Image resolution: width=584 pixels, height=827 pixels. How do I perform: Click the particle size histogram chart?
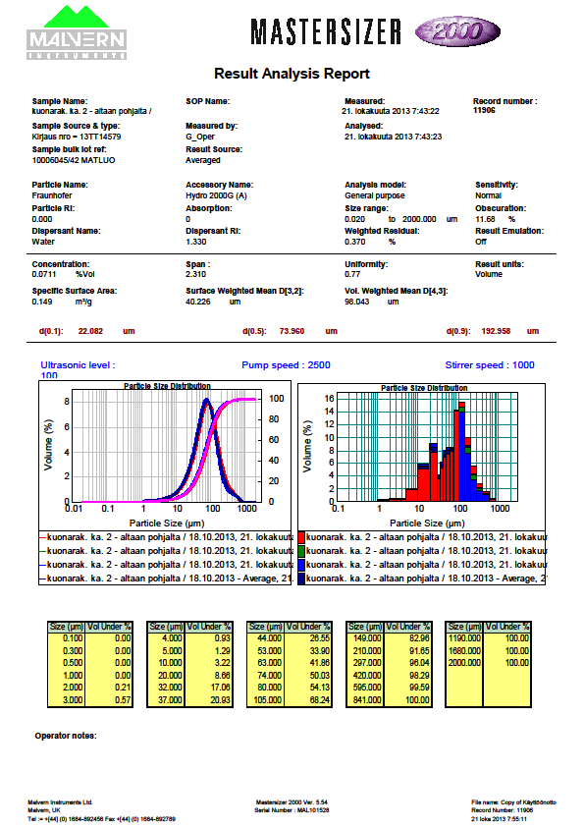[x=422, y=456]
